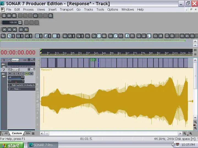Click the Windows start button

(12, 145)
